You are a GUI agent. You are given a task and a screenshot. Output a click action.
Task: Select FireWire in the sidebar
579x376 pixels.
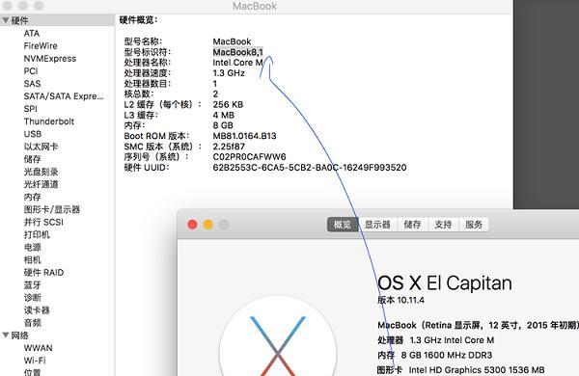pyautogui.click(x=41, y=45)
